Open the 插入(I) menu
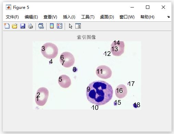Viewport: 174px width, 134px height. click(x=69, y=17)
